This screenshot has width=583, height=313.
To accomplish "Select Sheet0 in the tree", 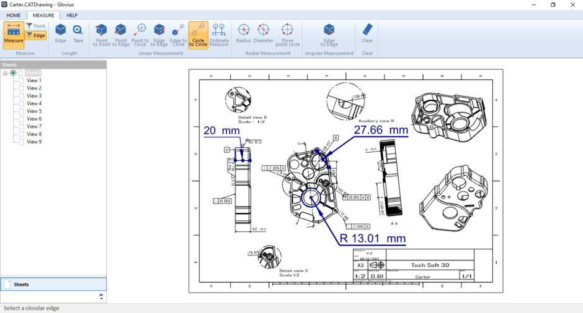I will pyautogui.click(x=33, y=73).
